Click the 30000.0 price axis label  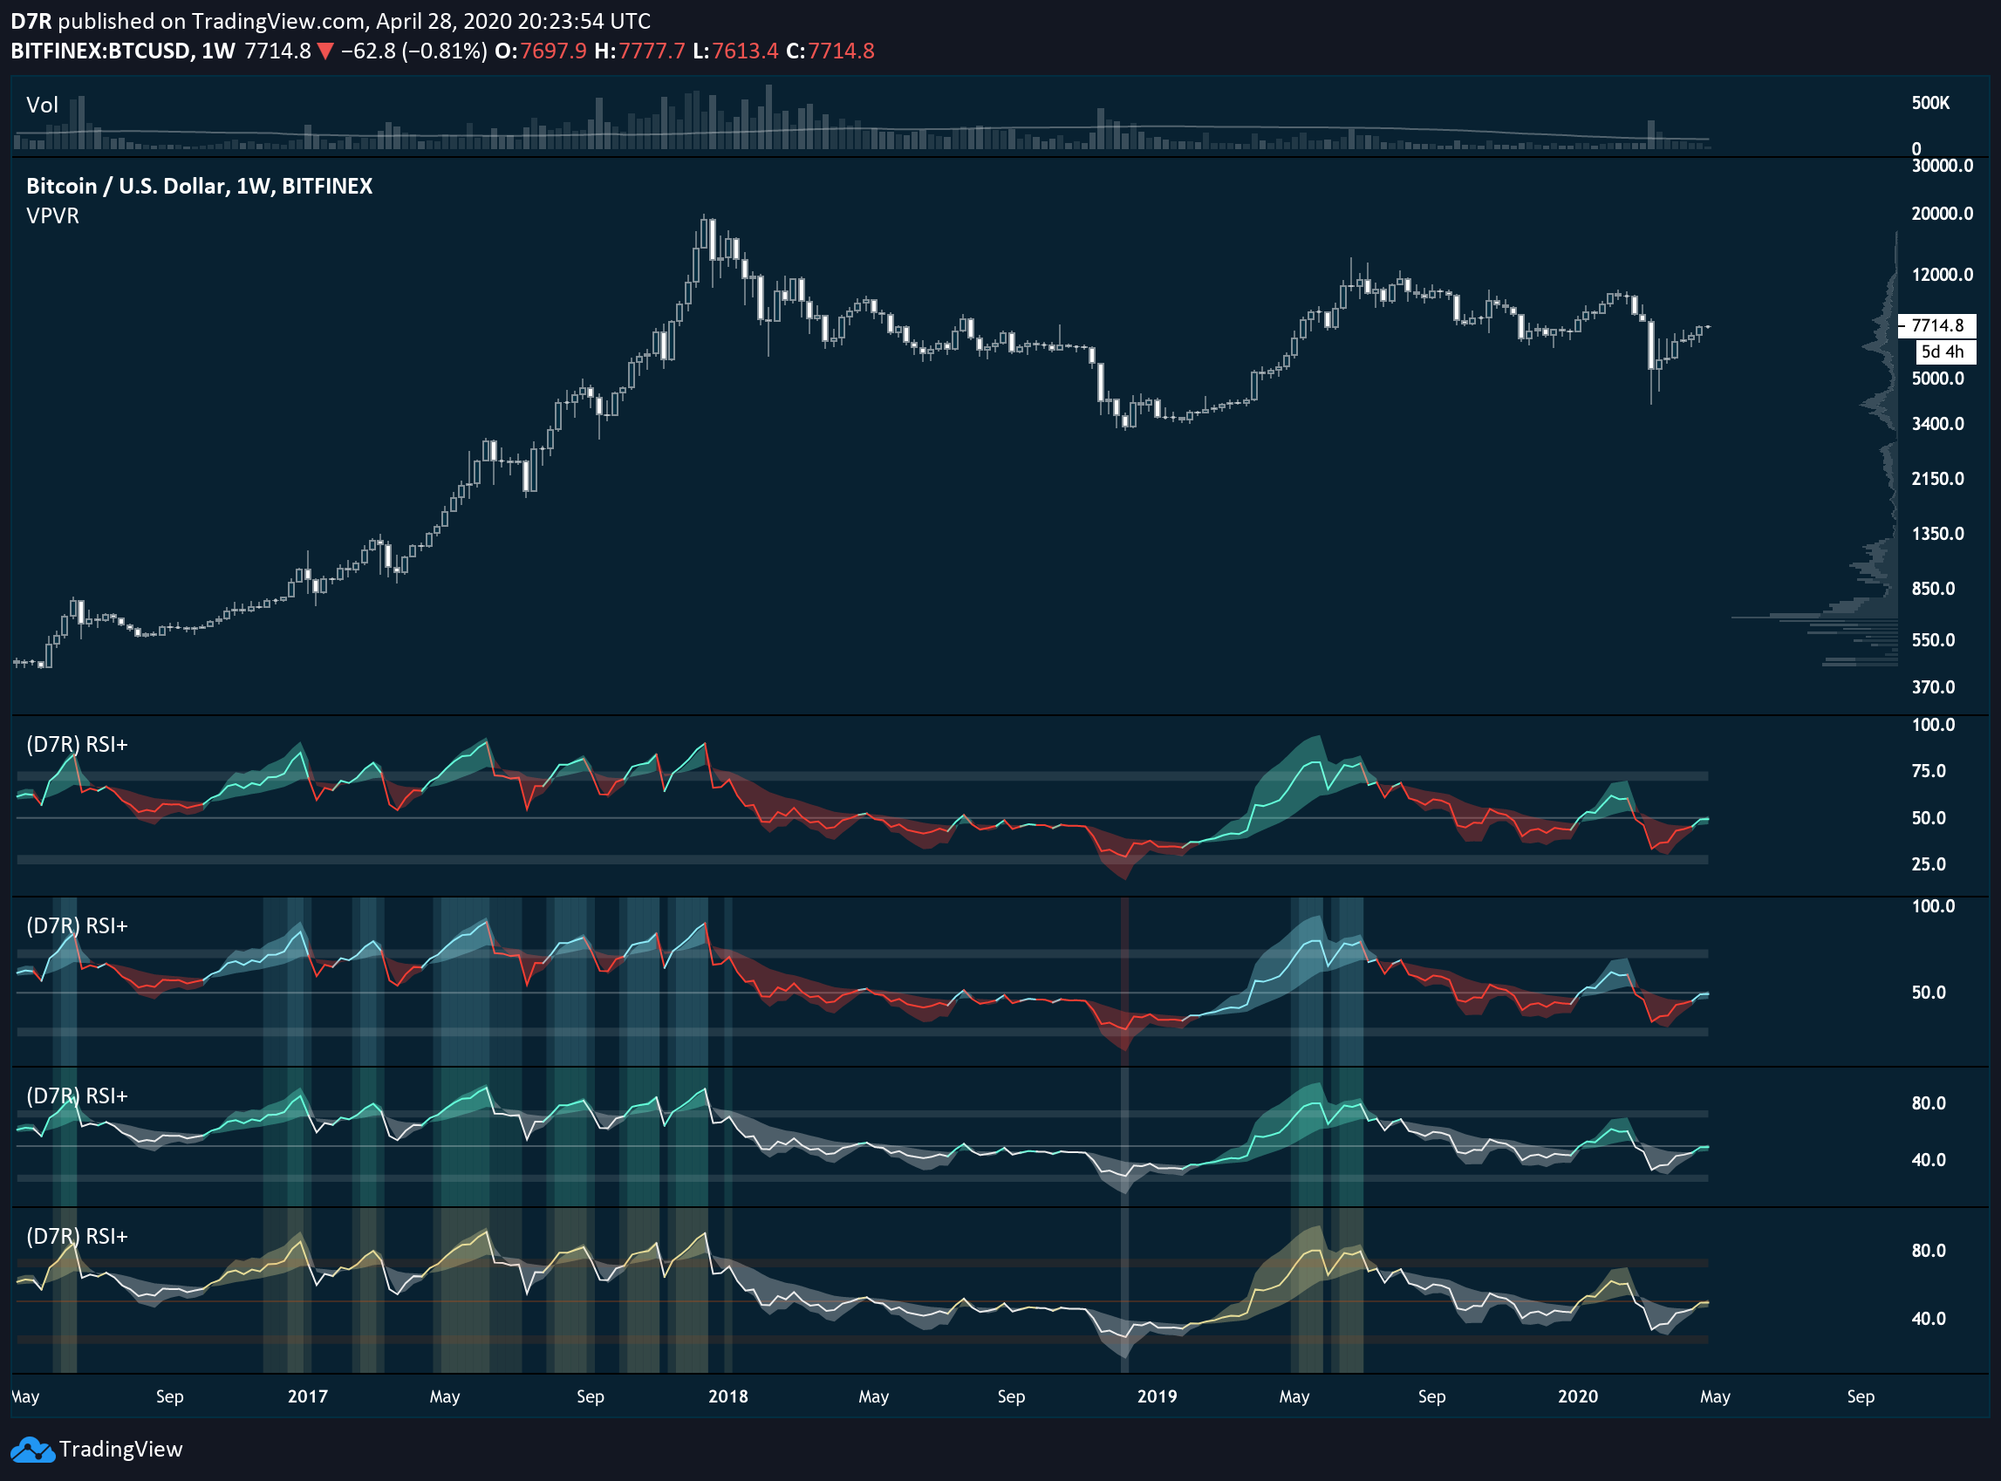click(x=1942, y=166)
